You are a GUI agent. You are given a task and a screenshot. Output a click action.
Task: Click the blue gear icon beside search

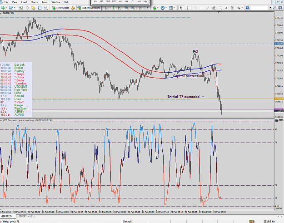[x=247, y=8]
